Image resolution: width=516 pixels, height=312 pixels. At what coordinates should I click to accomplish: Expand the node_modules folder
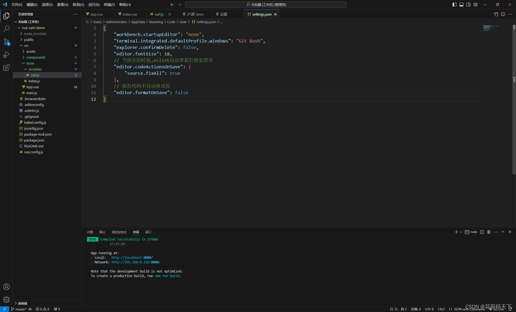pyautogui.click(x=35, y=34)
